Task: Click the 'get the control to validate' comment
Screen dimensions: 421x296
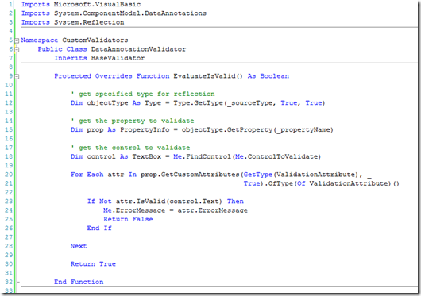Action: click(130, 148)
